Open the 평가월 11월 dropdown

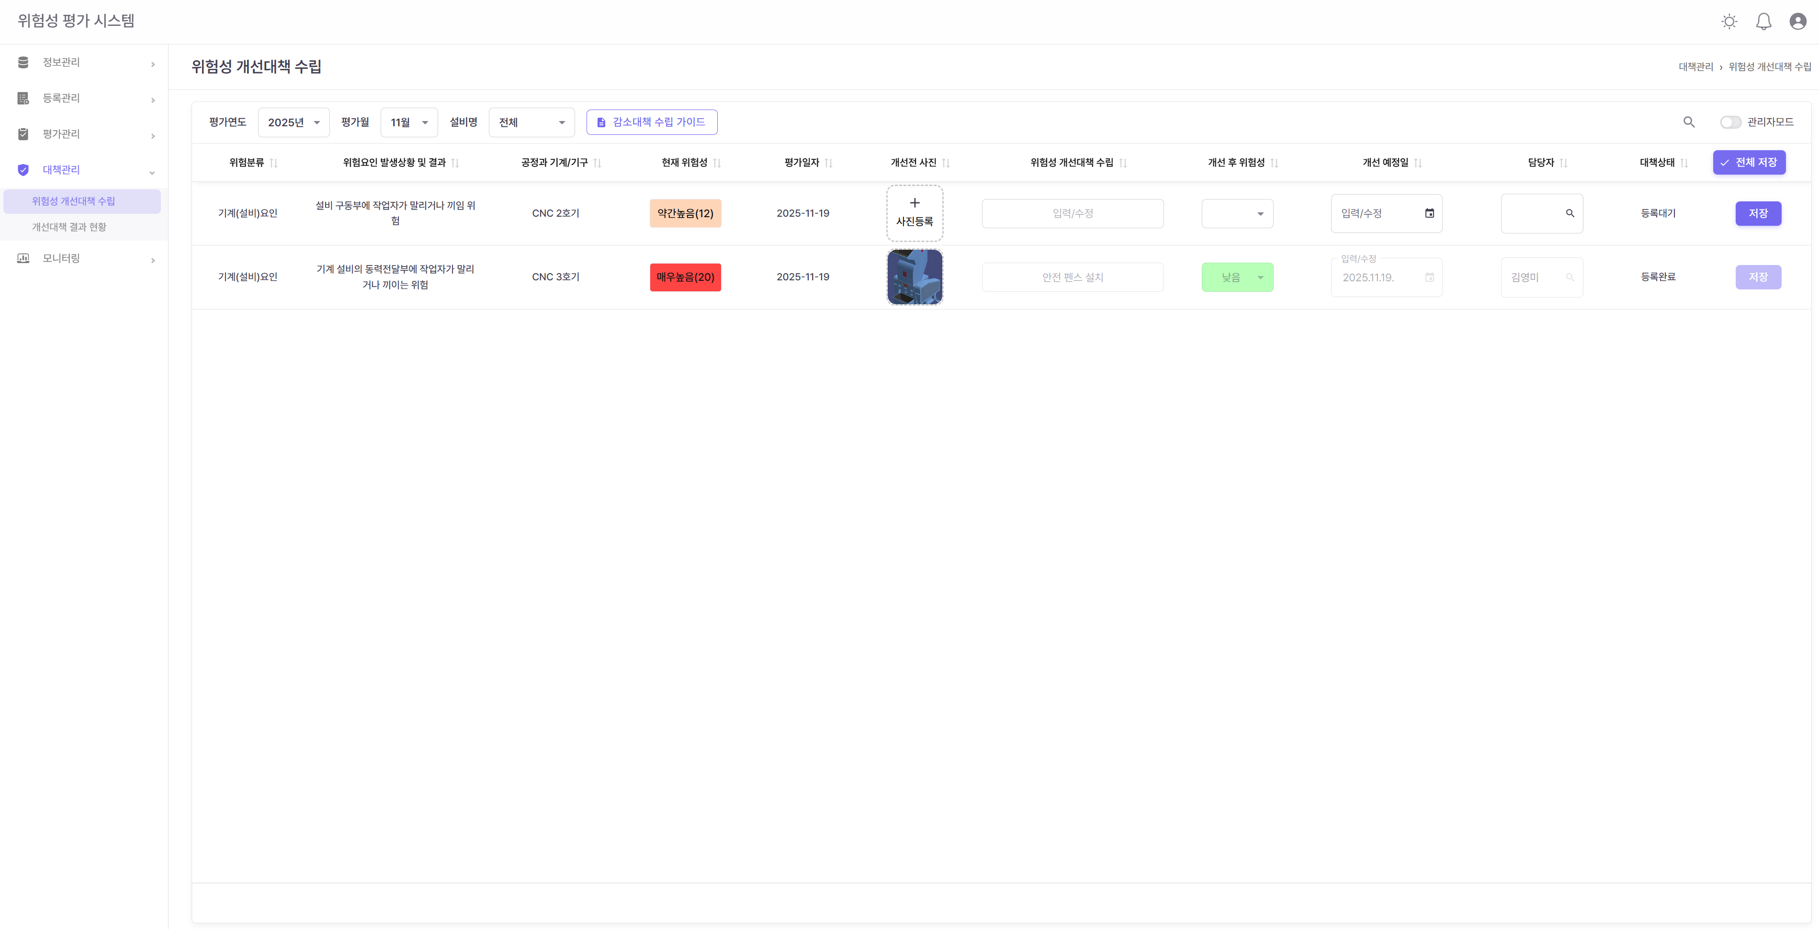pyautogui.click(x=409, y=123)
